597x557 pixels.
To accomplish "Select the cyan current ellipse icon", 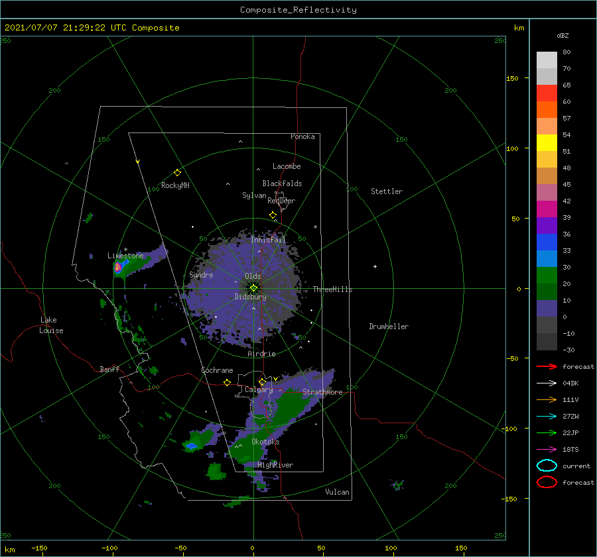I will [547, 466].
